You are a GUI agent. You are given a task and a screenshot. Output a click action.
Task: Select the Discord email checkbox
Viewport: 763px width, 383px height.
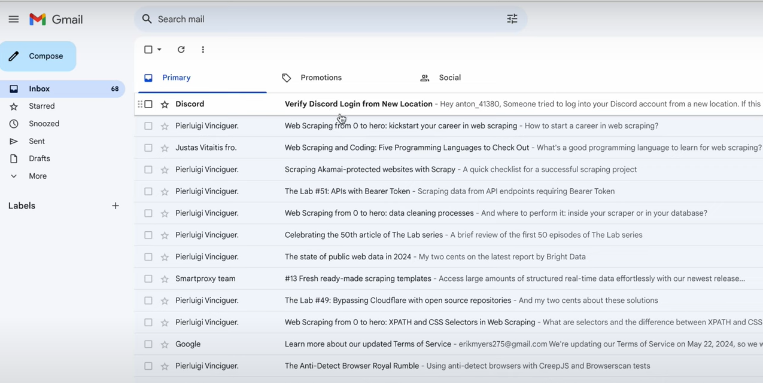(148, 104)
